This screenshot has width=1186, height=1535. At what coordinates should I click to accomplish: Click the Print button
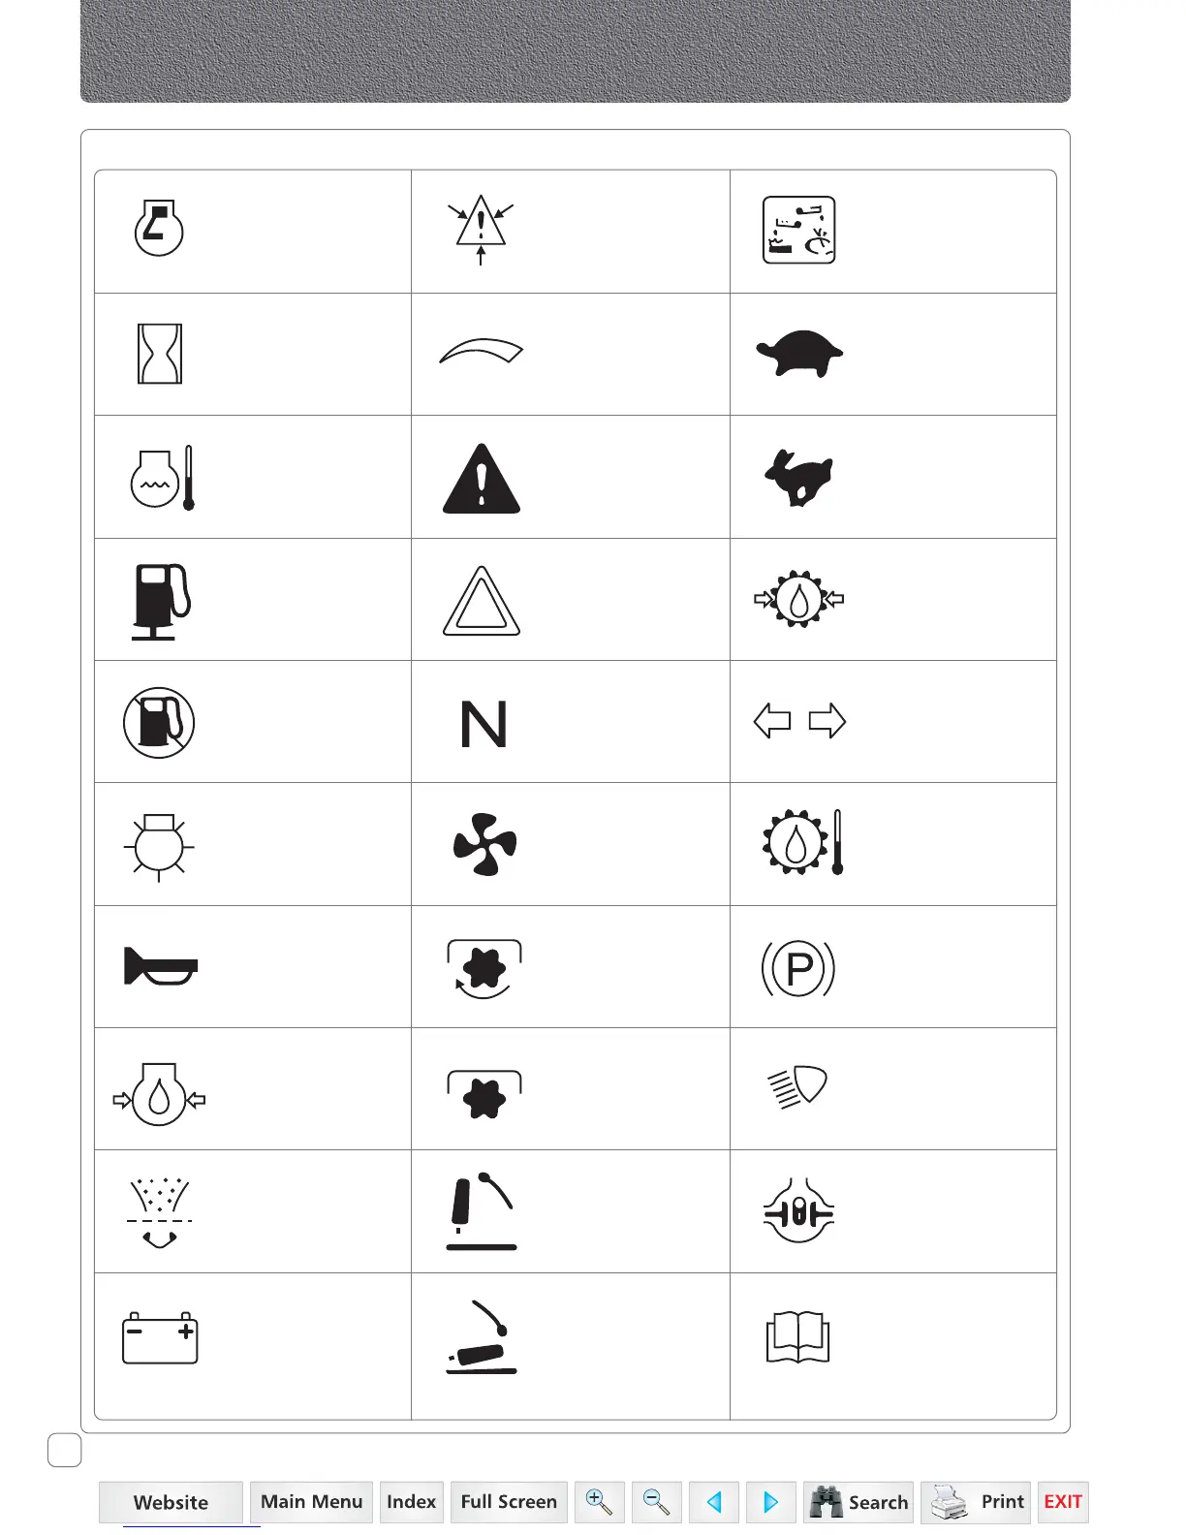click(x=976, y=1502)
